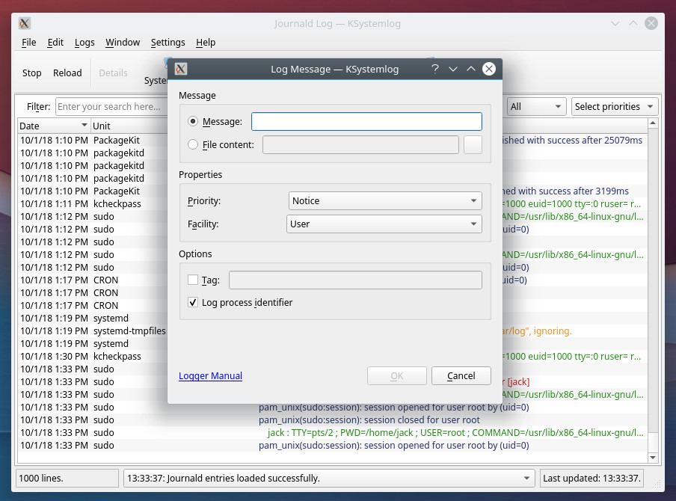Click Details in the toolbar
The image size is (676, 501).
click(x=113, y=73)
